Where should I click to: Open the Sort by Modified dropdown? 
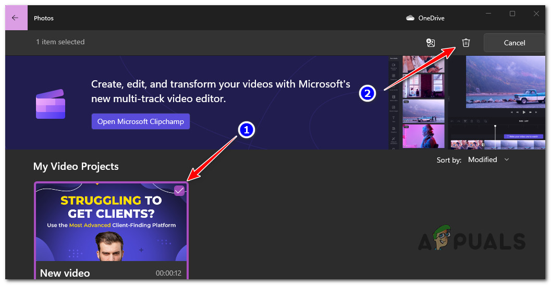(488, 159)
